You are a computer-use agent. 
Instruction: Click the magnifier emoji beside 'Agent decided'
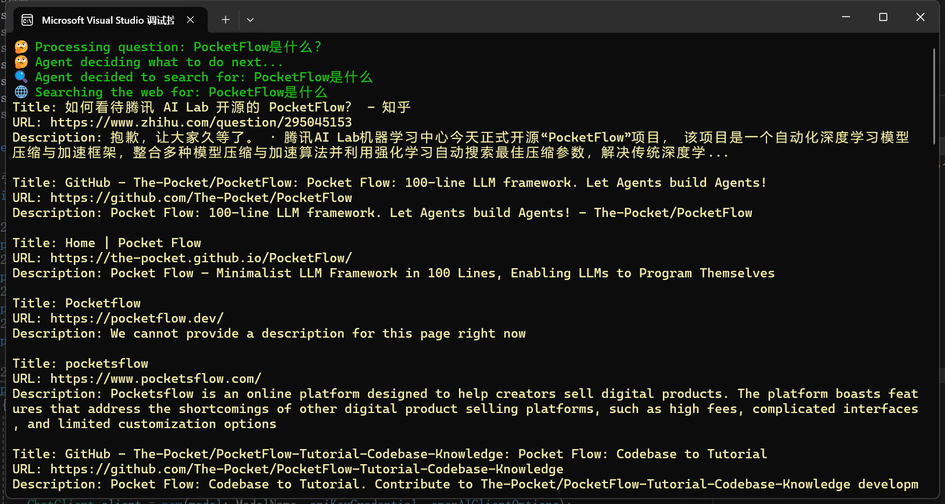click(21, 77)
